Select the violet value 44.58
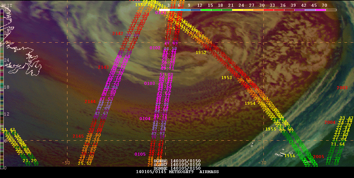 [x=170, y=48]
